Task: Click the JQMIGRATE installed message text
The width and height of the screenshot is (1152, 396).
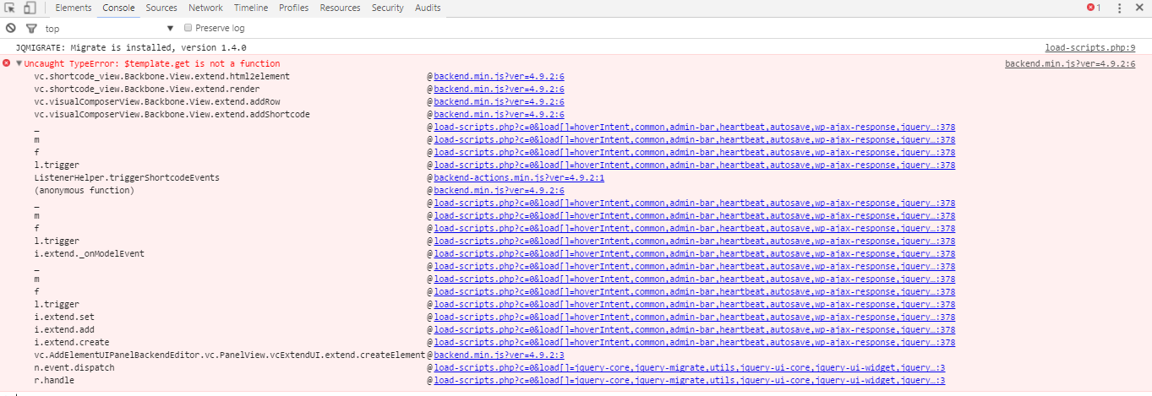Action: coord(131,48)
